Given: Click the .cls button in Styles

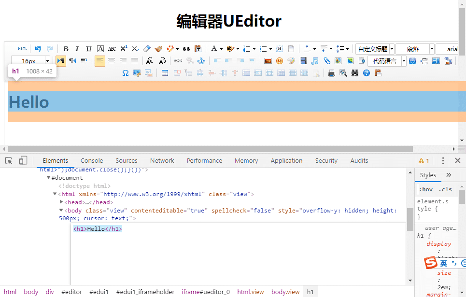Looking at the screenshot, I should pos(445,189).
